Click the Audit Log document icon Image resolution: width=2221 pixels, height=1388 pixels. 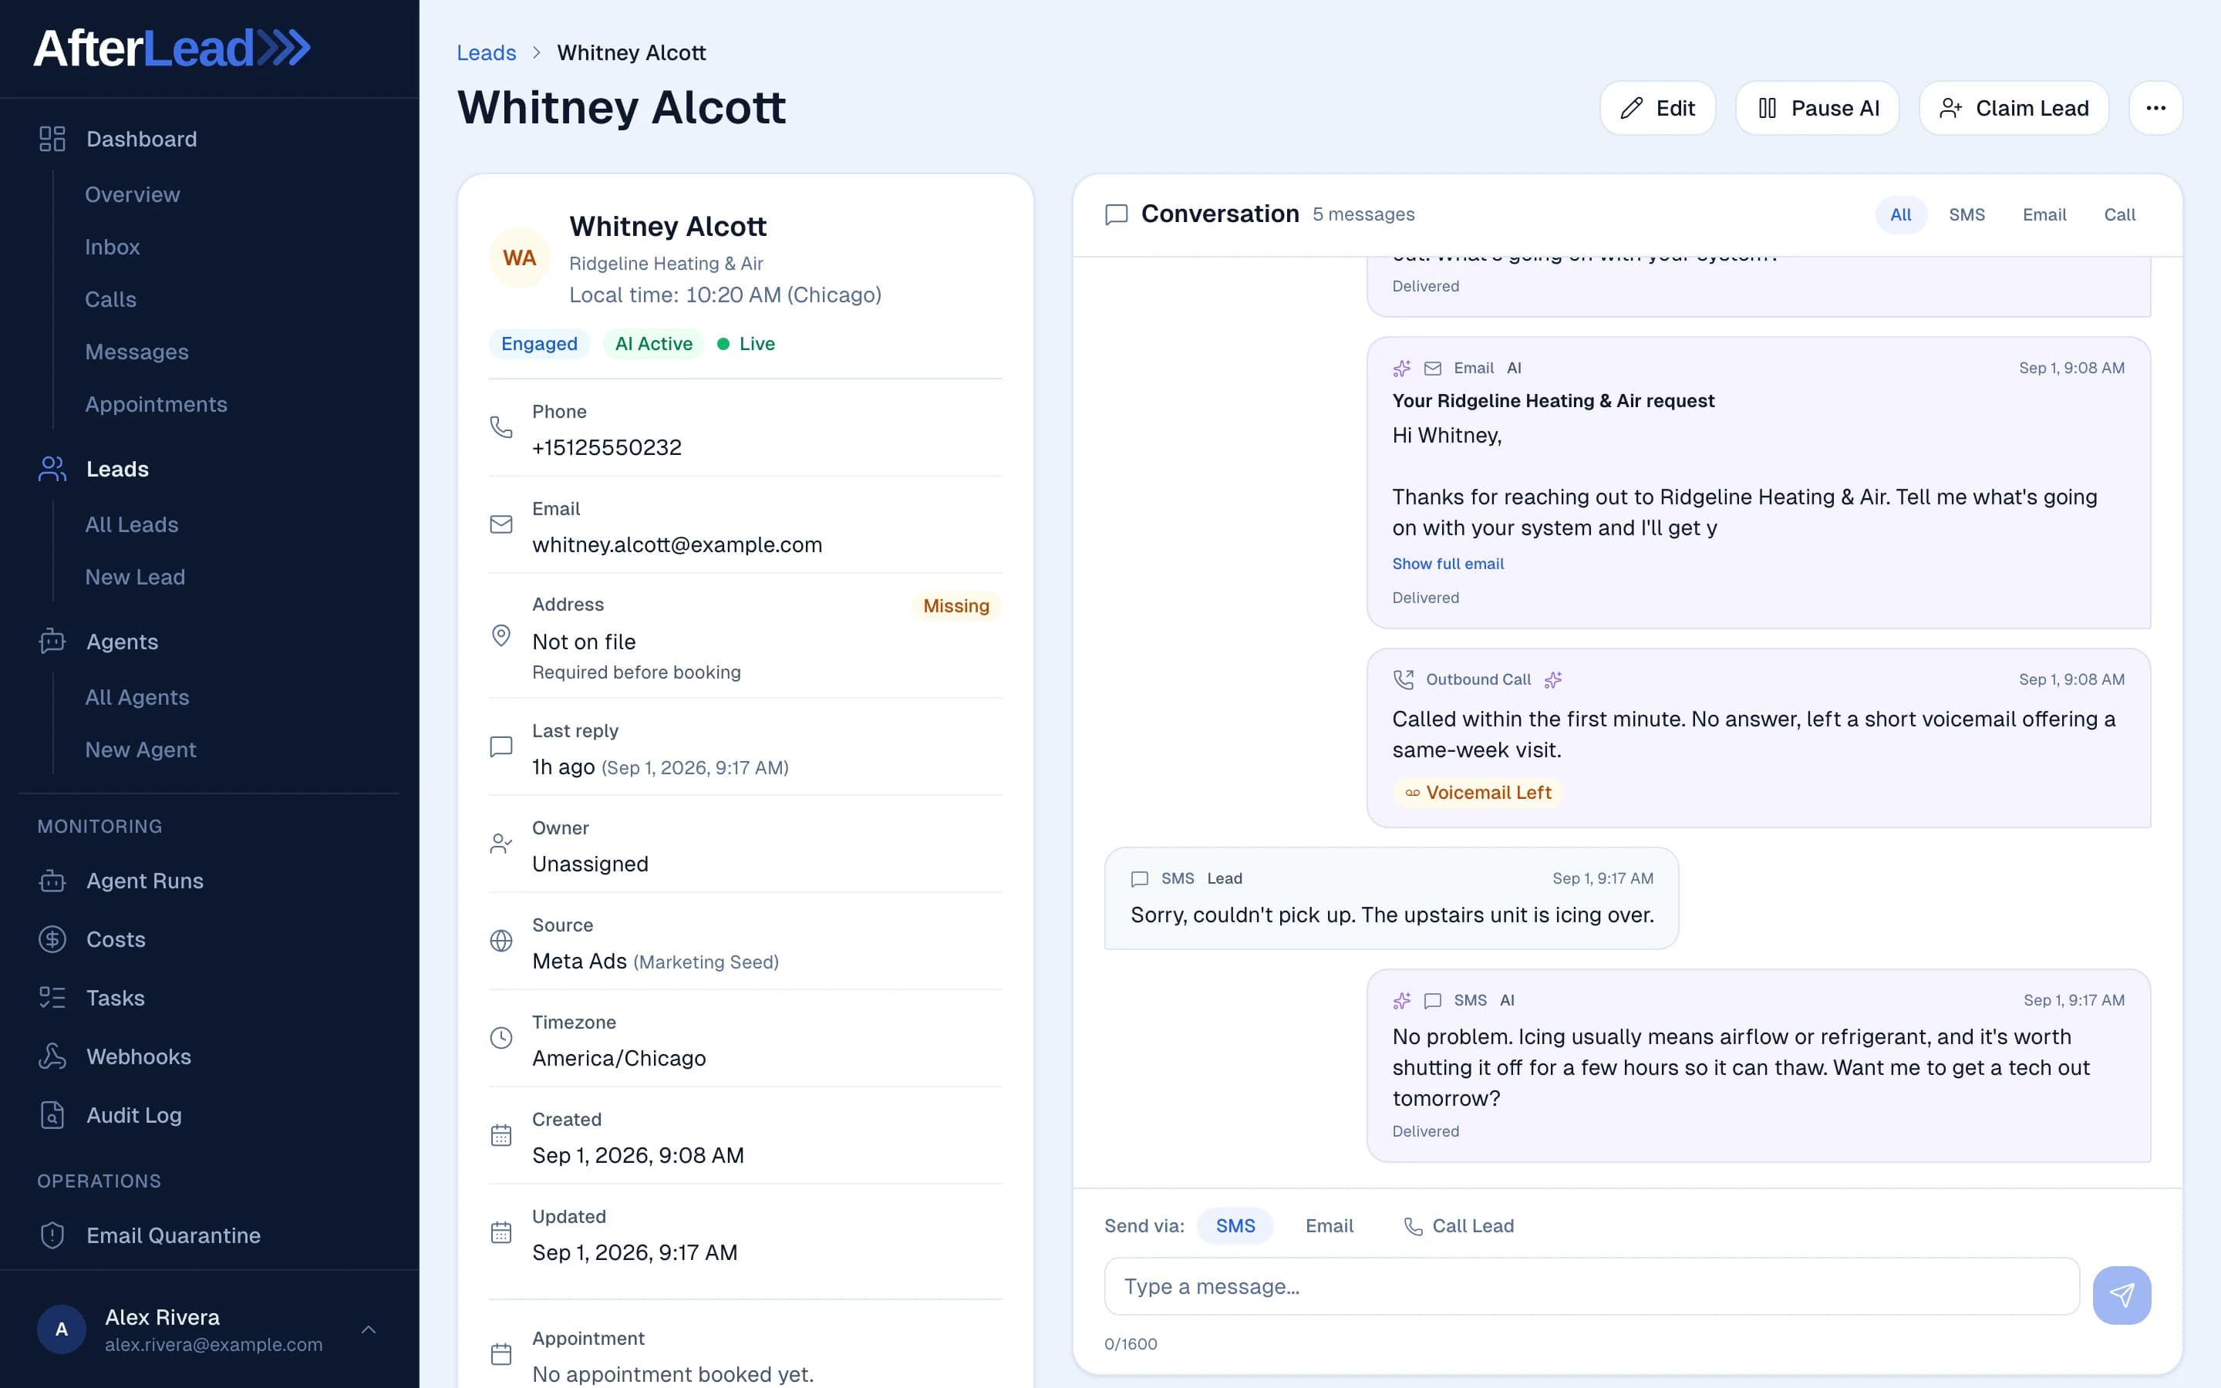click(52, 1114)
